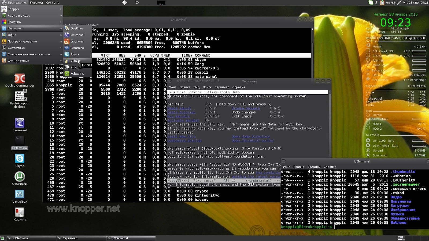Open Вид menu in Терминал window

[197, 87]
